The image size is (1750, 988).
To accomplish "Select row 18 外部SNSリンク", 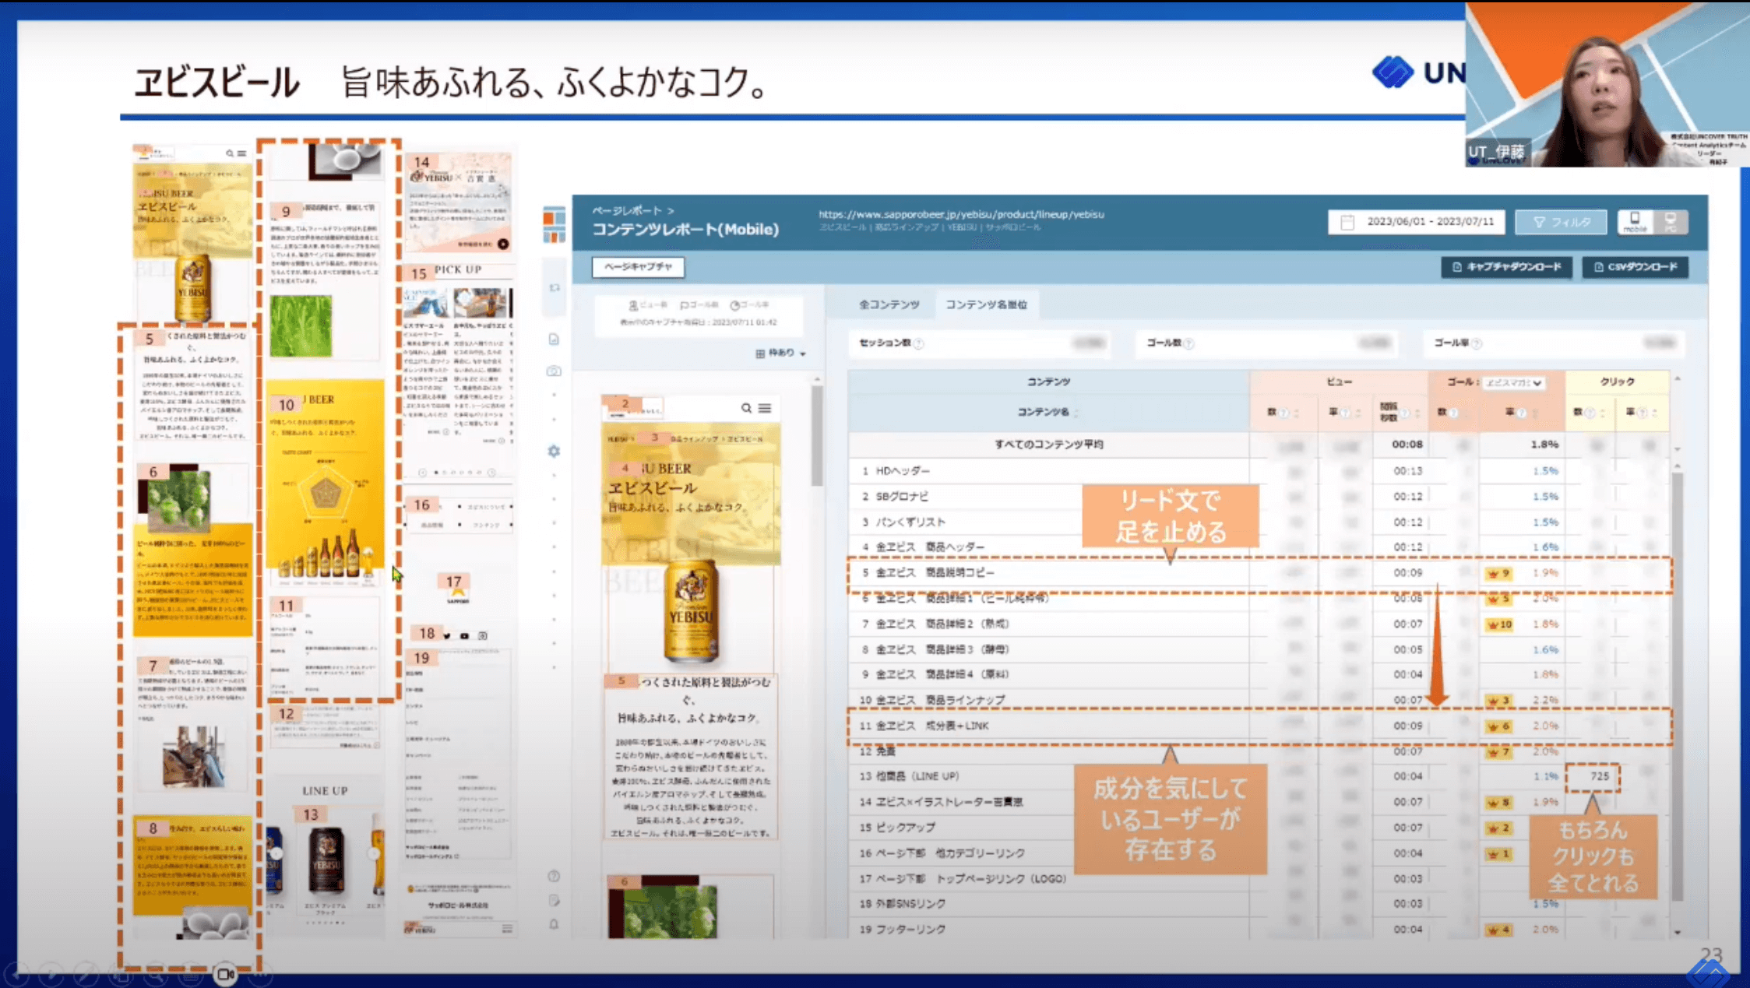I will [1259, 903].
